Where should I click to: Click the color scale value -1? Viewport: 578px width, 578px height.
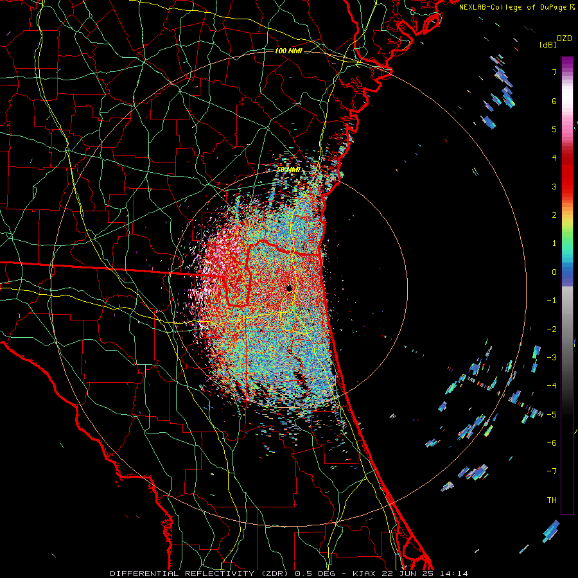(x=552, y=301)
